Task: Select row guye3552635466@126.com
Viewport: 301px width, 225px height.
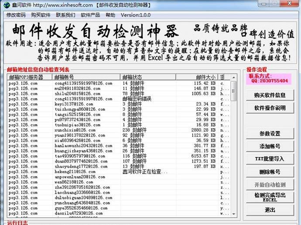Action: click(x=119, y=208)
